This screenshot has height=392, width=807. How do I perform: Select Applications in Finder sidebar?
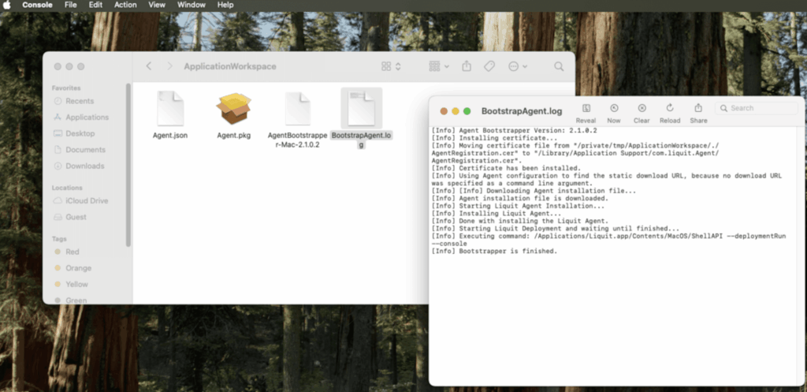(87, 118)
